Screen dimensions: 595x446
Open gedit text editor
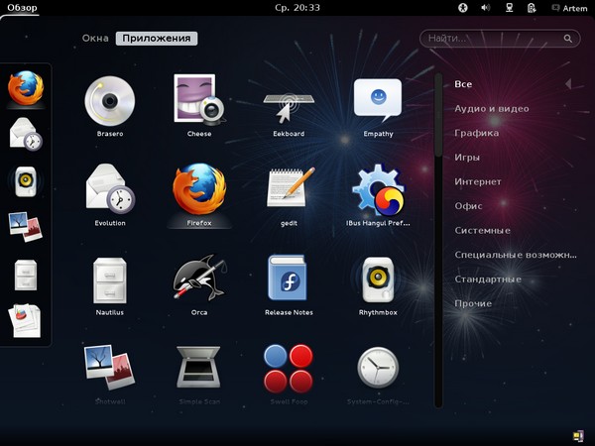tap(289, 188)
